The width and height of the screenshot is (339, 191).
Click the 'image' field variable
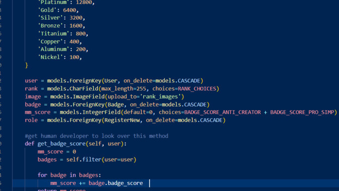point(33,97)
